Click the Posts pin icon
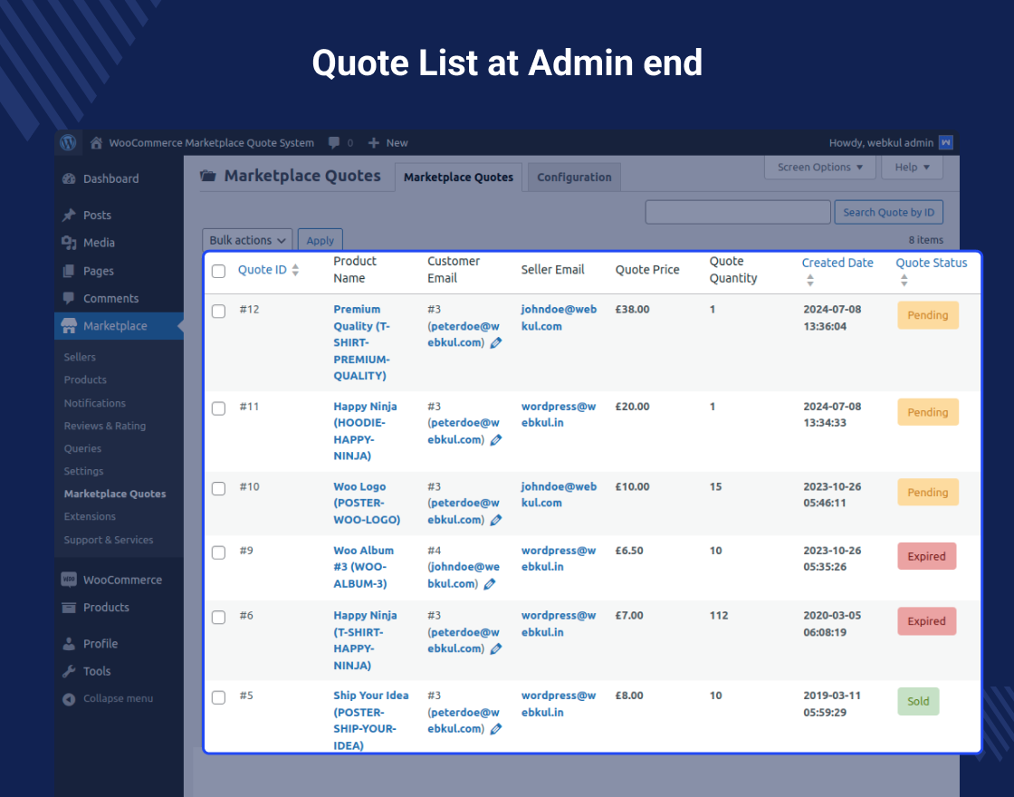 (69, 216)
